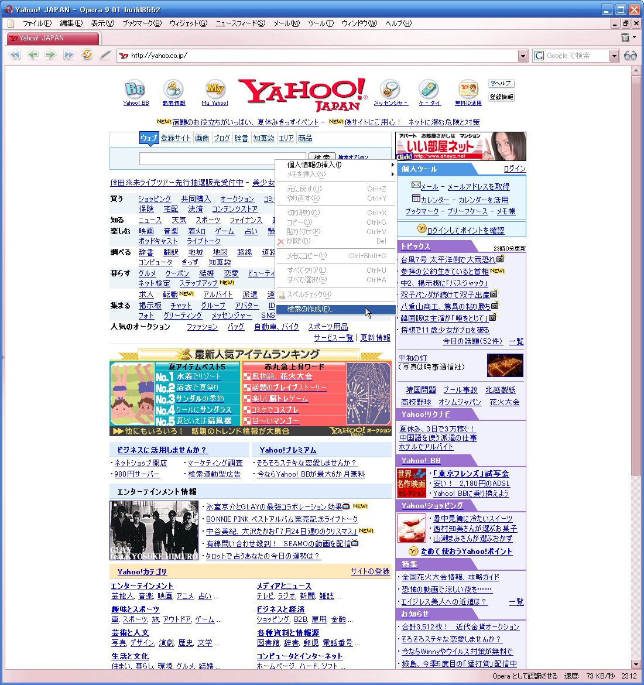Click the calendar icon in 個人ツール
The width and height of the screenshot is (644, 685).
(x=416, y=199)
